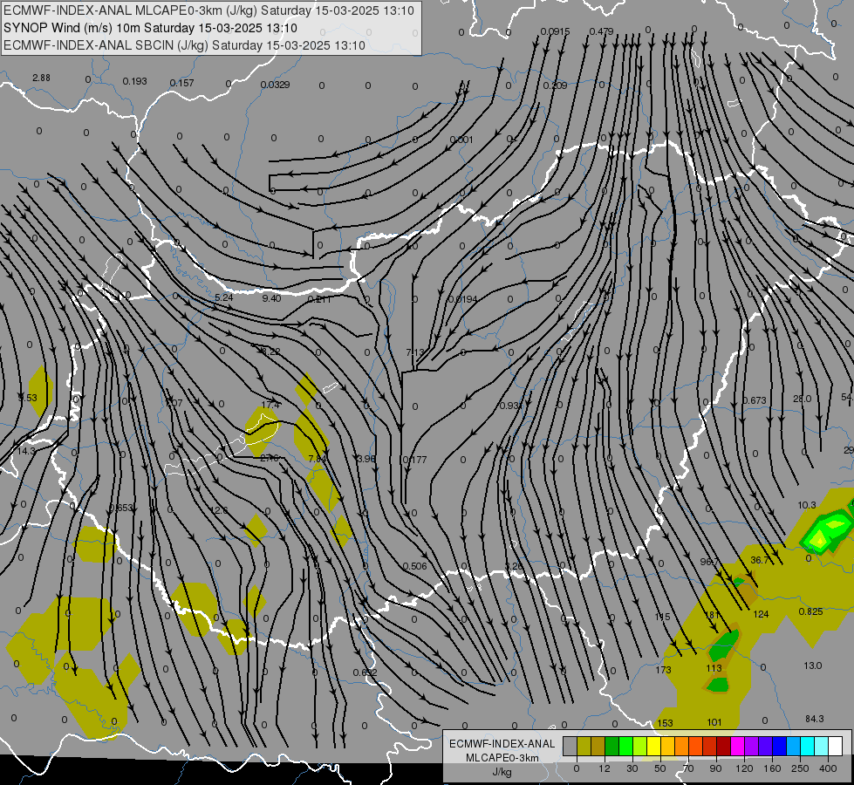Click the map value 0.157

pos(182,83)
